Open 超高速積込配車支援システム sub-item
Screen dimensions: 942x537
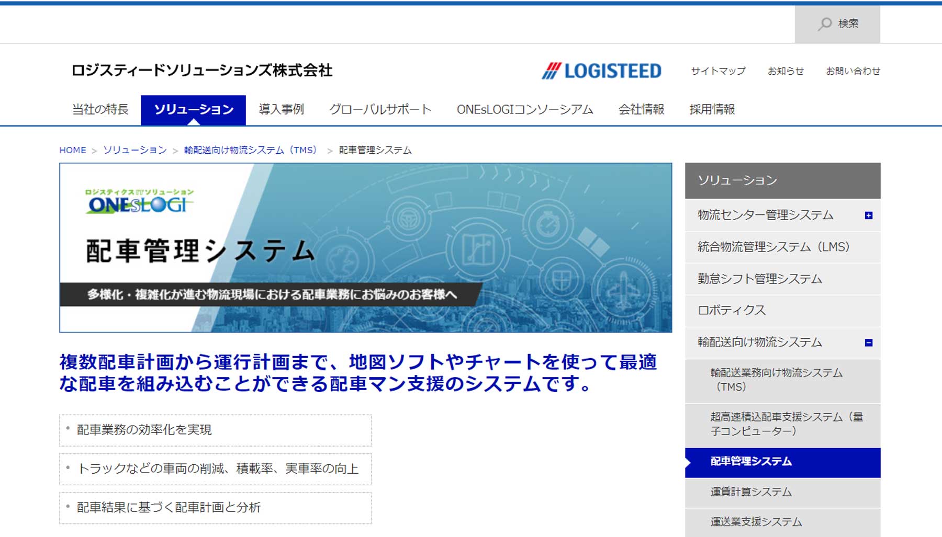[782, 424]
